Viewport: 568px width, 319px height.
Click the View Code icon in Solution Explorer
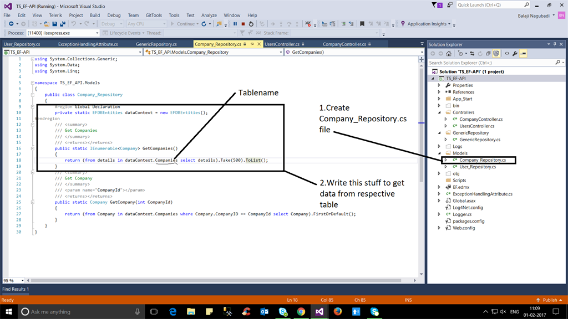click(506, 54)
